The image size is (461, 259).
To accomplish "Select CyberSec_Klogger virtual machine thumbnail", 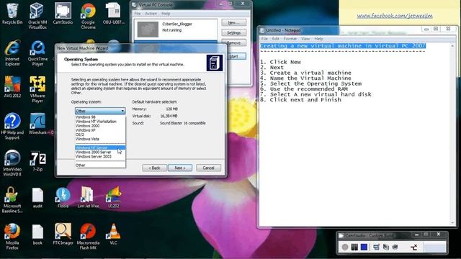I will (x=148, y=29).
